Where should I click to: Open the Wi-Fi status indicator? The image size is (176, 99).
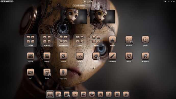tap(169, 1)
